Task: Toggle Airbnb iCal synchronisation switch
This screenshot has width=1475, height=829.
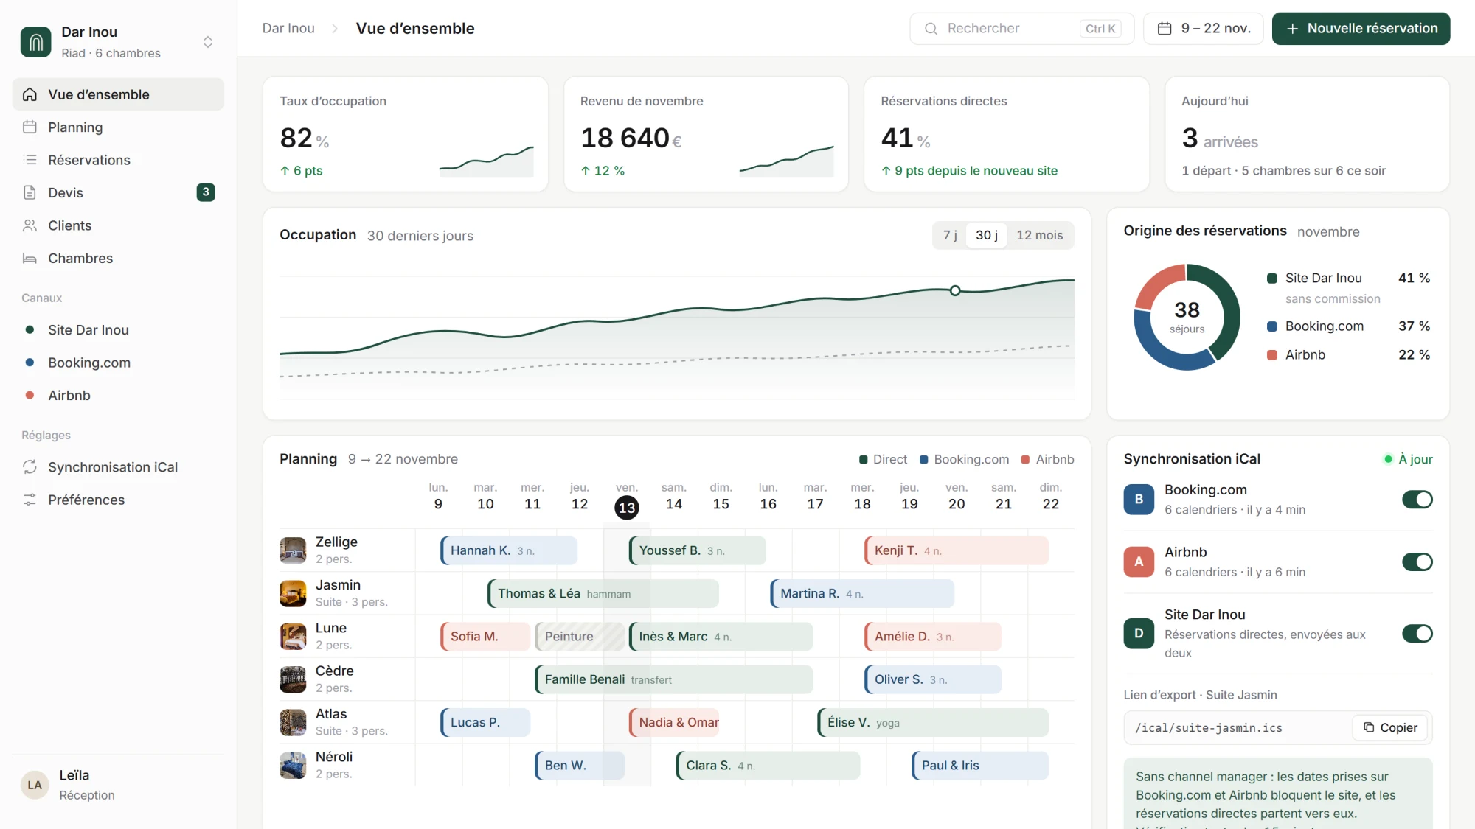Action: pos(1417,562)
